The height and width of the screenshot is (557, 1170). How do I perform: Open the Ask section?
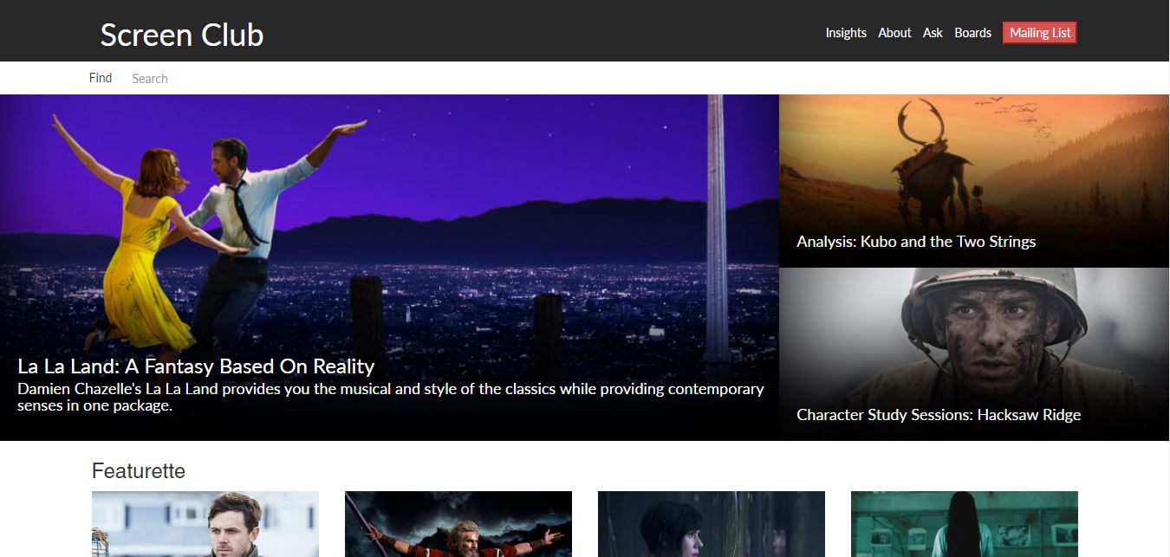[x=933, y=33]
